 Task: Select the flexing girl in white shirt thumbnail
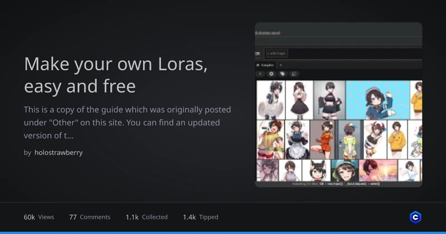click(x=409, y=170)
